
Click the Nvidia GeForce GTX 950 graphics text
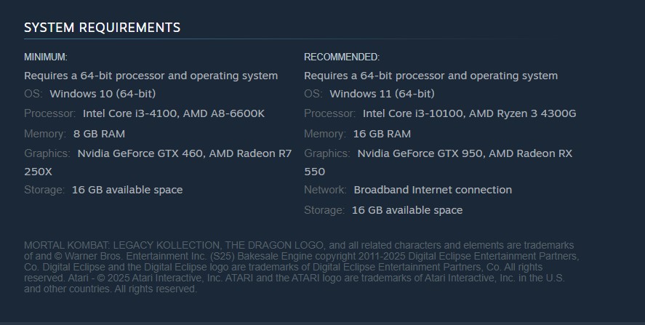point(420,153)
